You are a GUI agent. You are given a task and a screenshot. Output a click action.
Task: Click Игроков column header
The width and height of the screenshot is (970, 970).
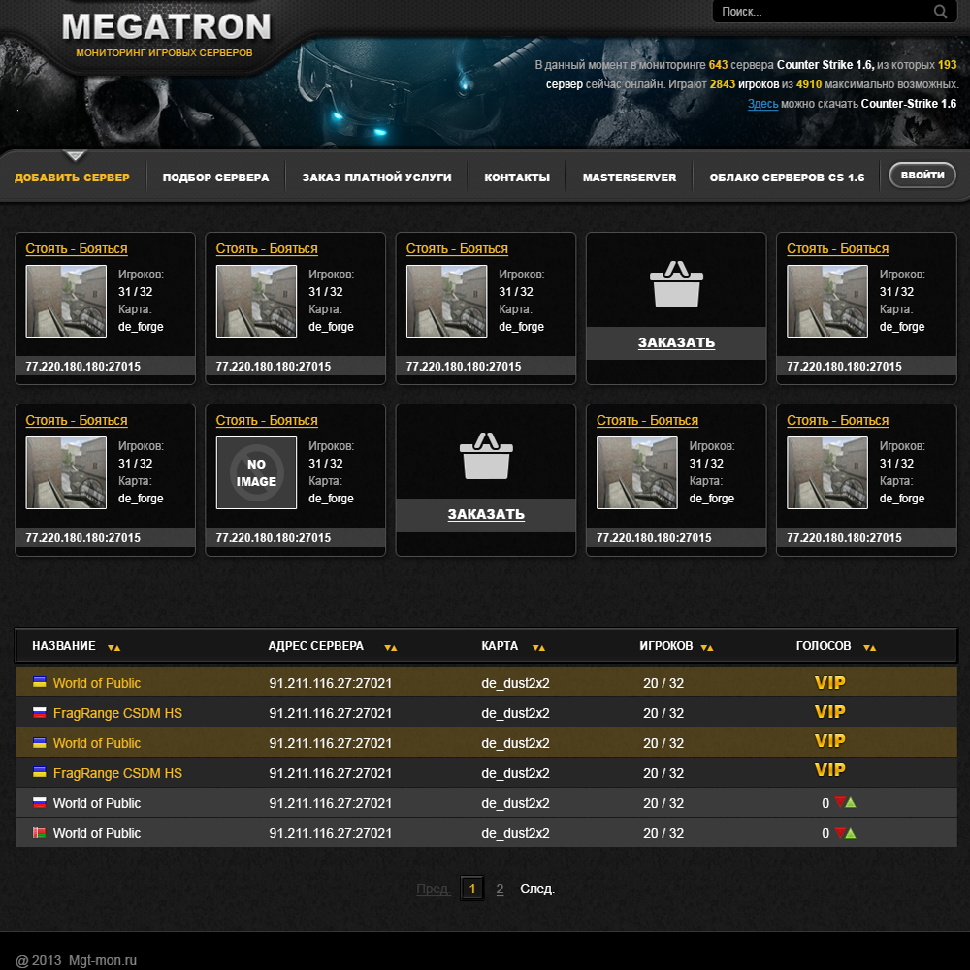pyautogui.click(x=665, y=646)
